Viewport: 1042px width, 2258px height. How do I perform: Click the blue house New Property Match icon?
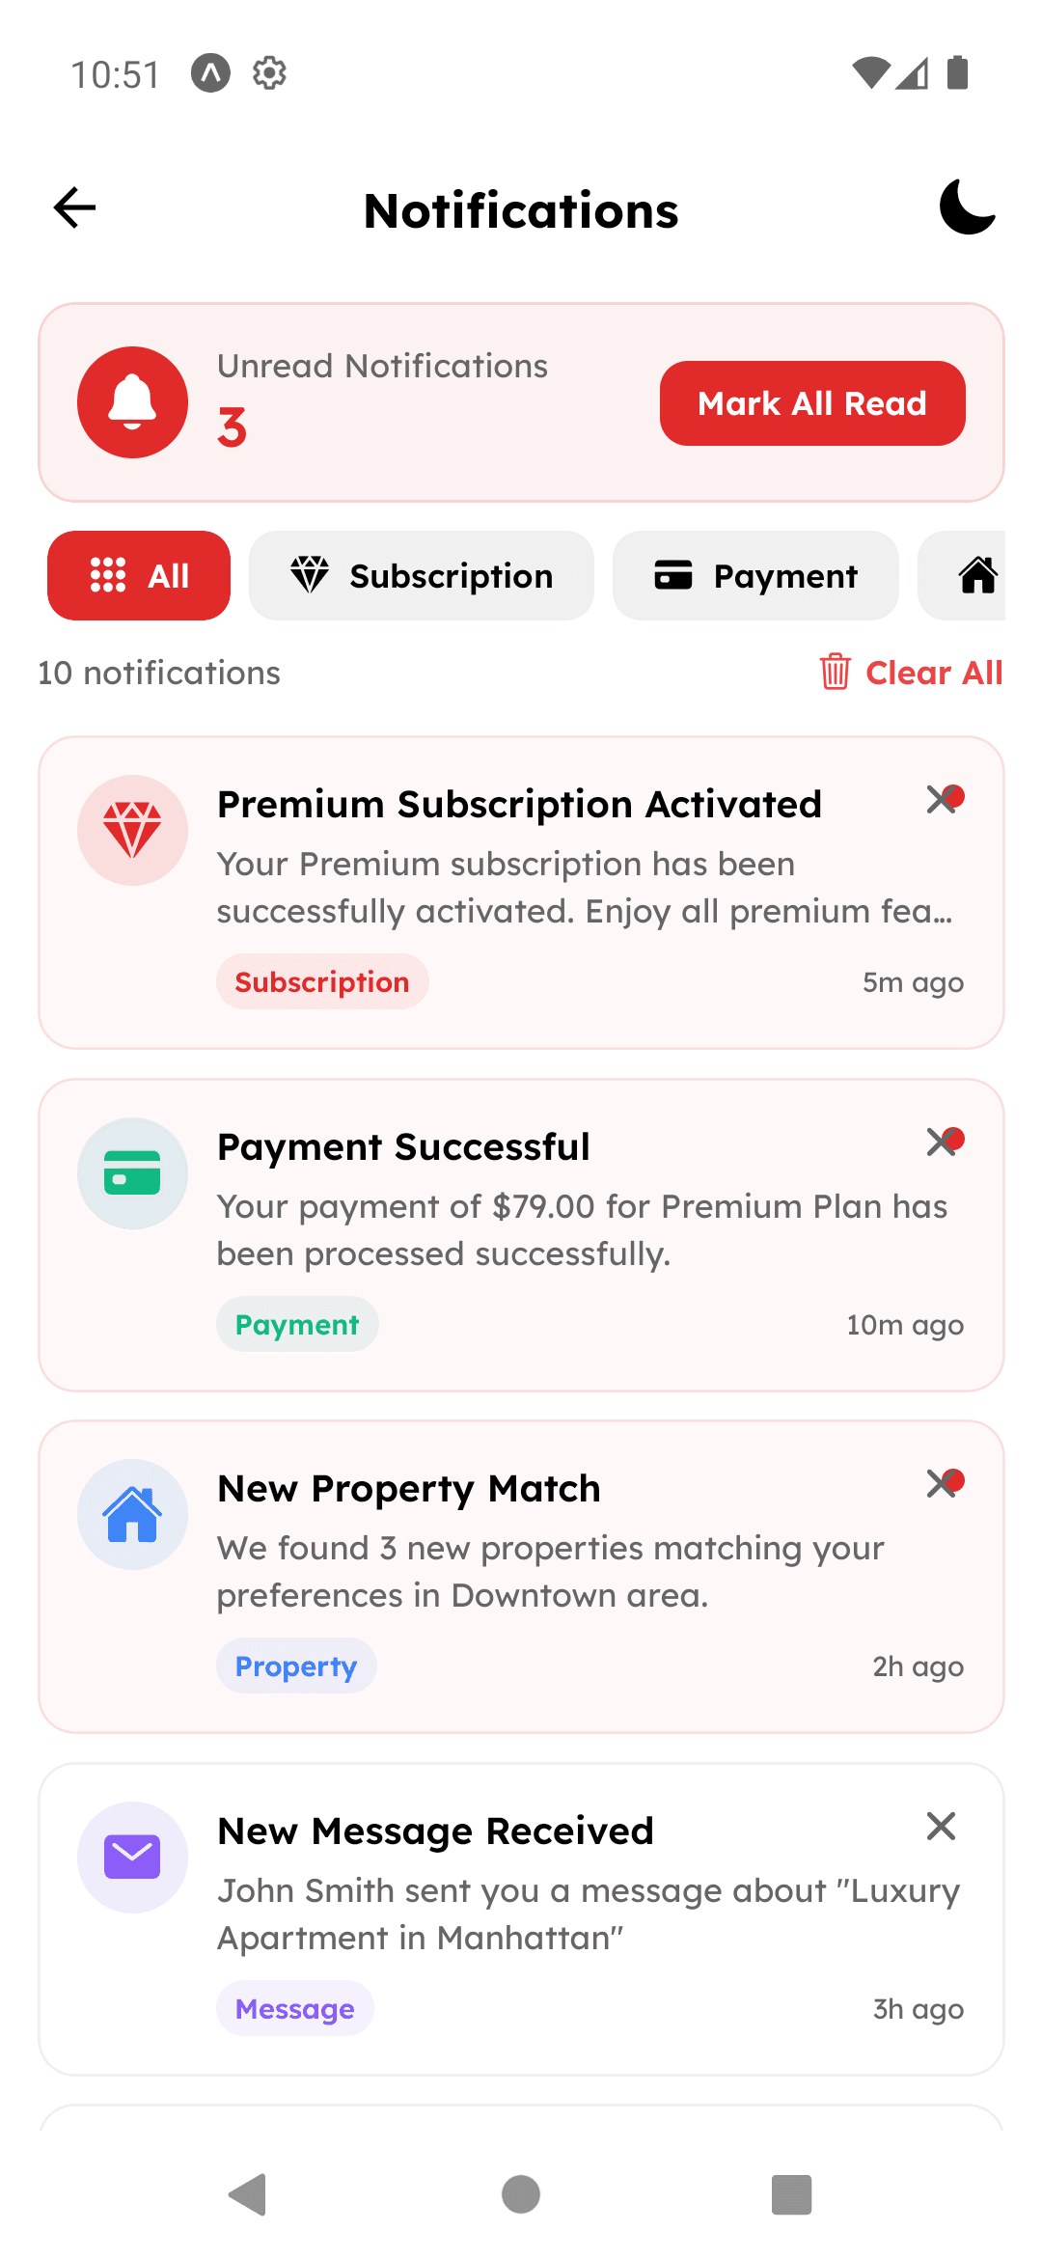[132, 1514]
